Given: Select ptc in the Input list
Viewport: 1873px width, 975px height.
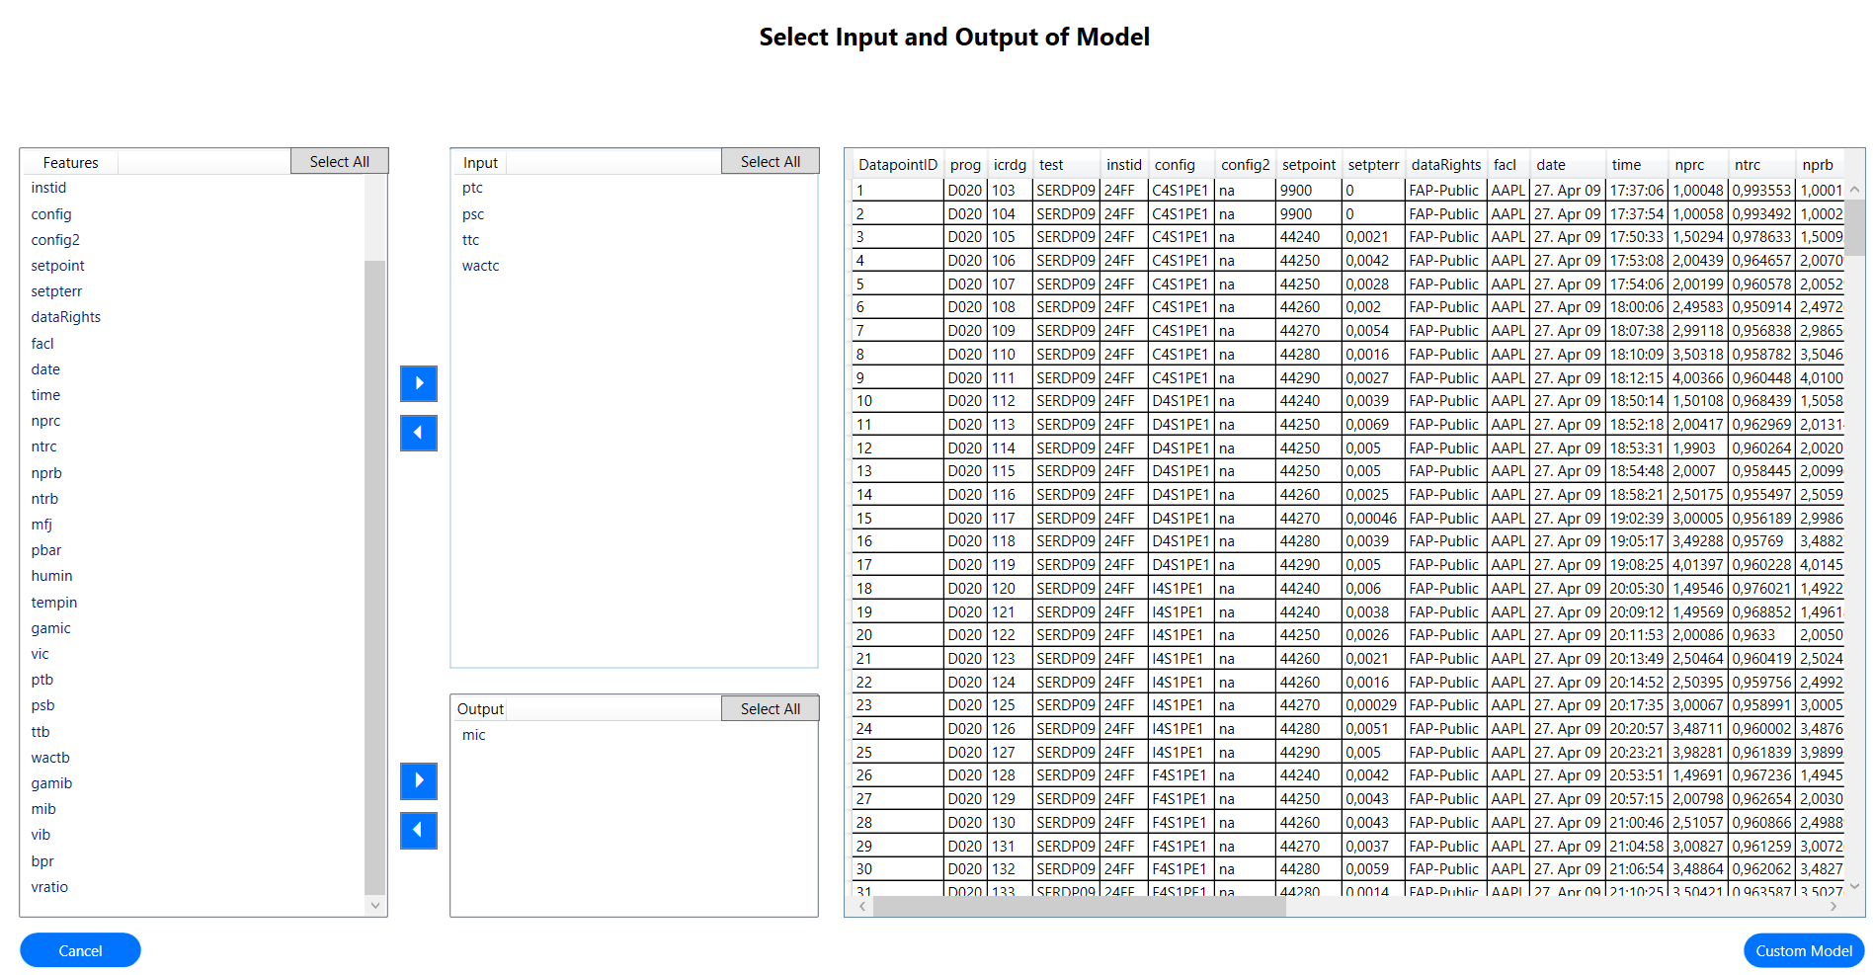Looking at the screenshot, I should (472, 188).
